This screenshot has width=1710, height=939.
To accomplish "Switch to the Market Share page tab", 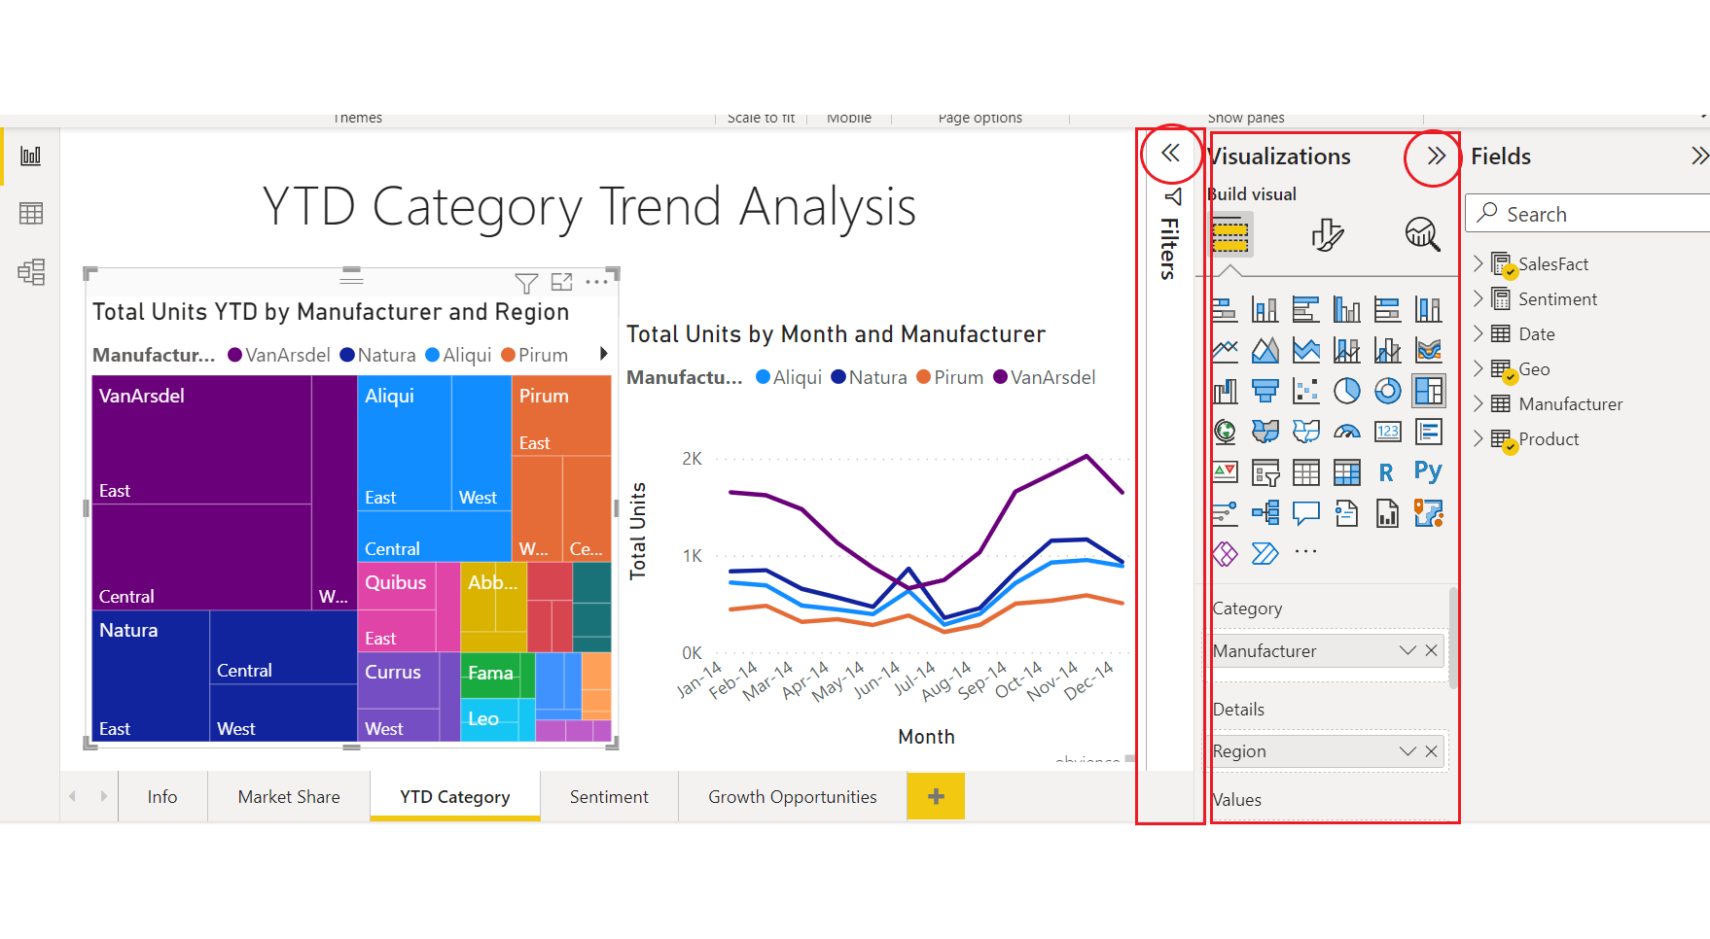I will [x=289, y=797].
